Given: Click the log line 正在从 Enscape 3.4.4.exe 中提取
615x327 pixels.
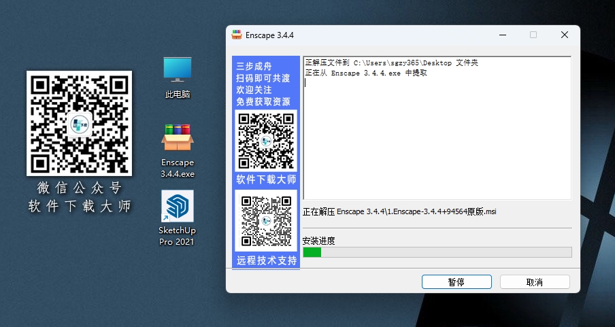Looking at the screenshot, I should (x=366, y=73).
